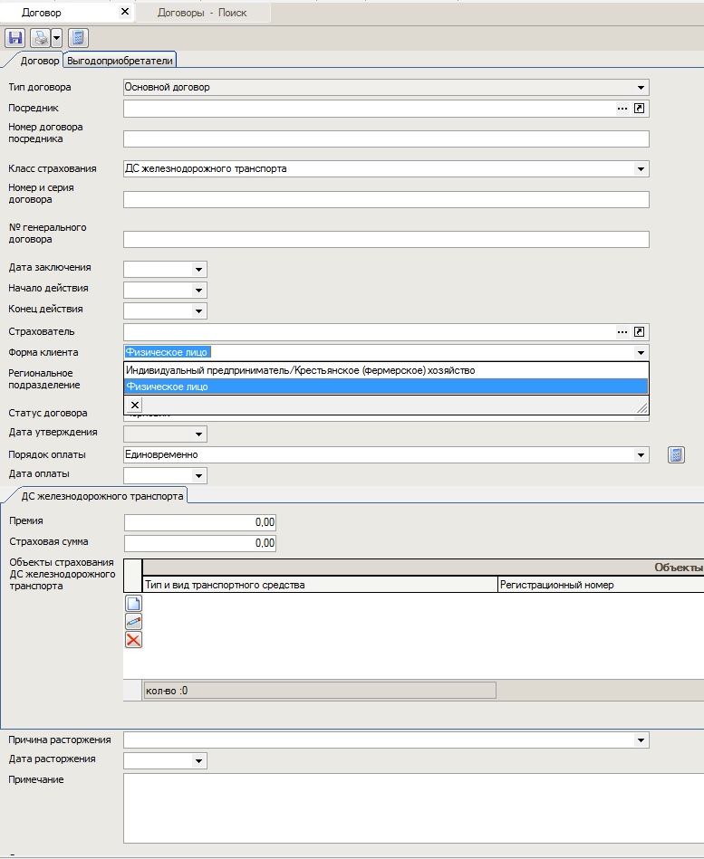This screenshot has width=704, height=859.
Task: Click the calculator icon in the top toolbar
Action: (x=79, y=38)
